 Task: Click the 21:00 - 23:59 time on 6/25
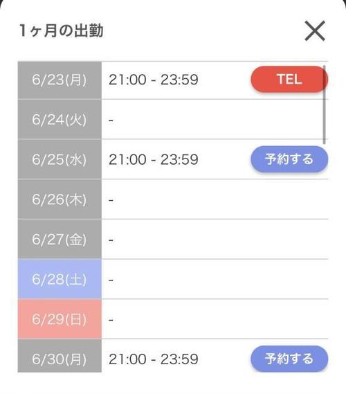coord(154,159)
